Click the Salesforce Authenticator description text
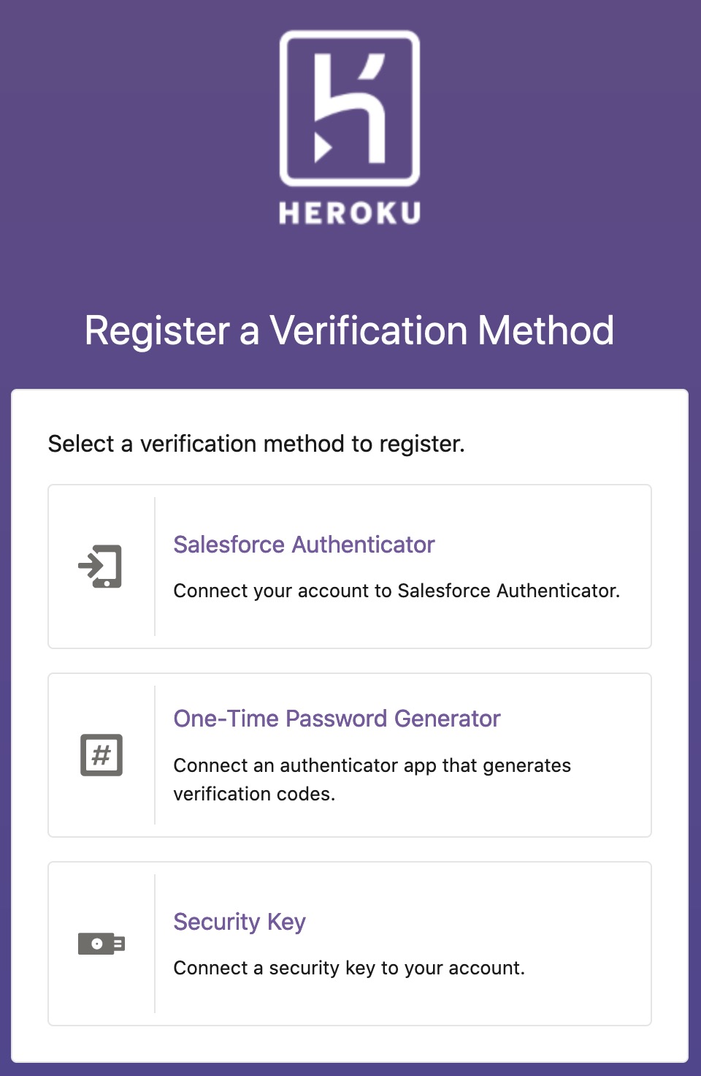This screenshot has height=1076, width=701. (397, 591)
